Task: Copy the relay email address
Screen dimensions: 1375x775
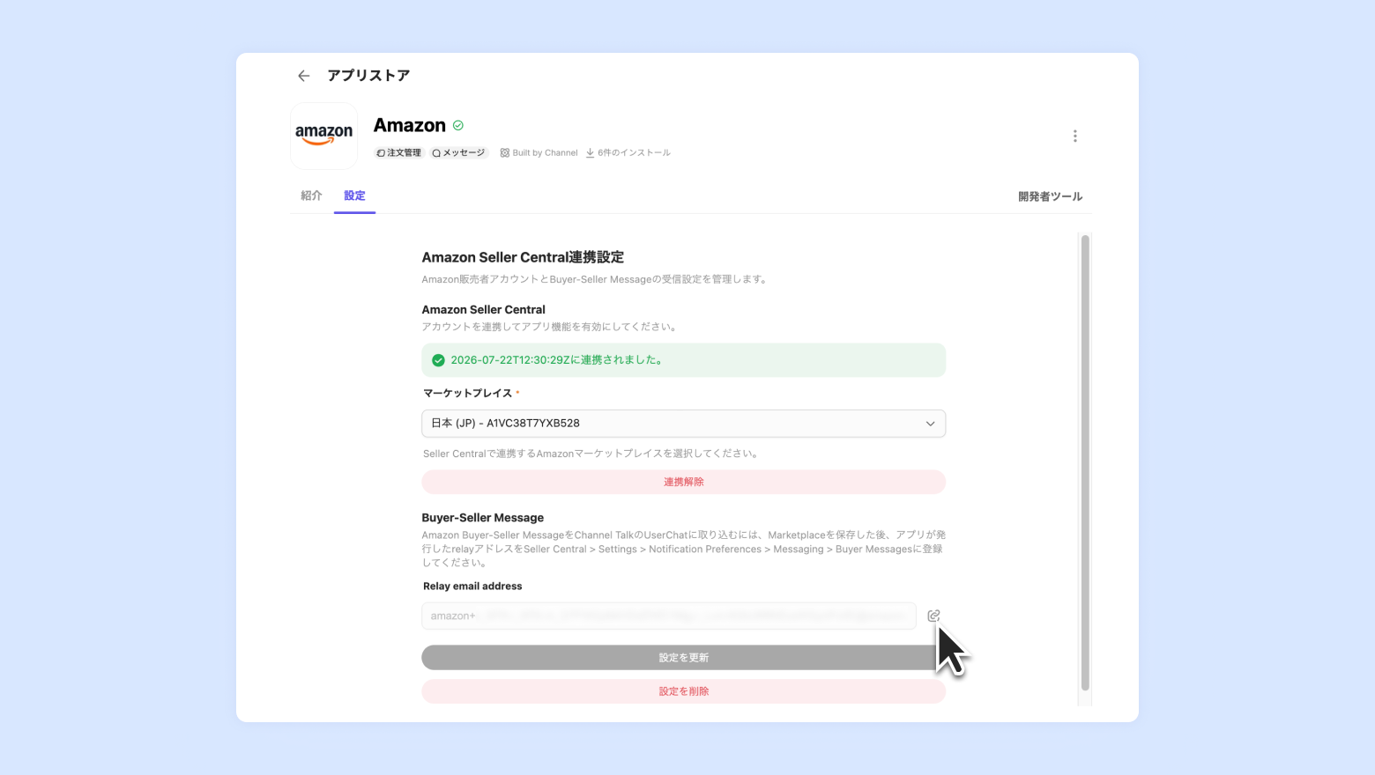Action: pyautogui.click(x=933, y=616)
